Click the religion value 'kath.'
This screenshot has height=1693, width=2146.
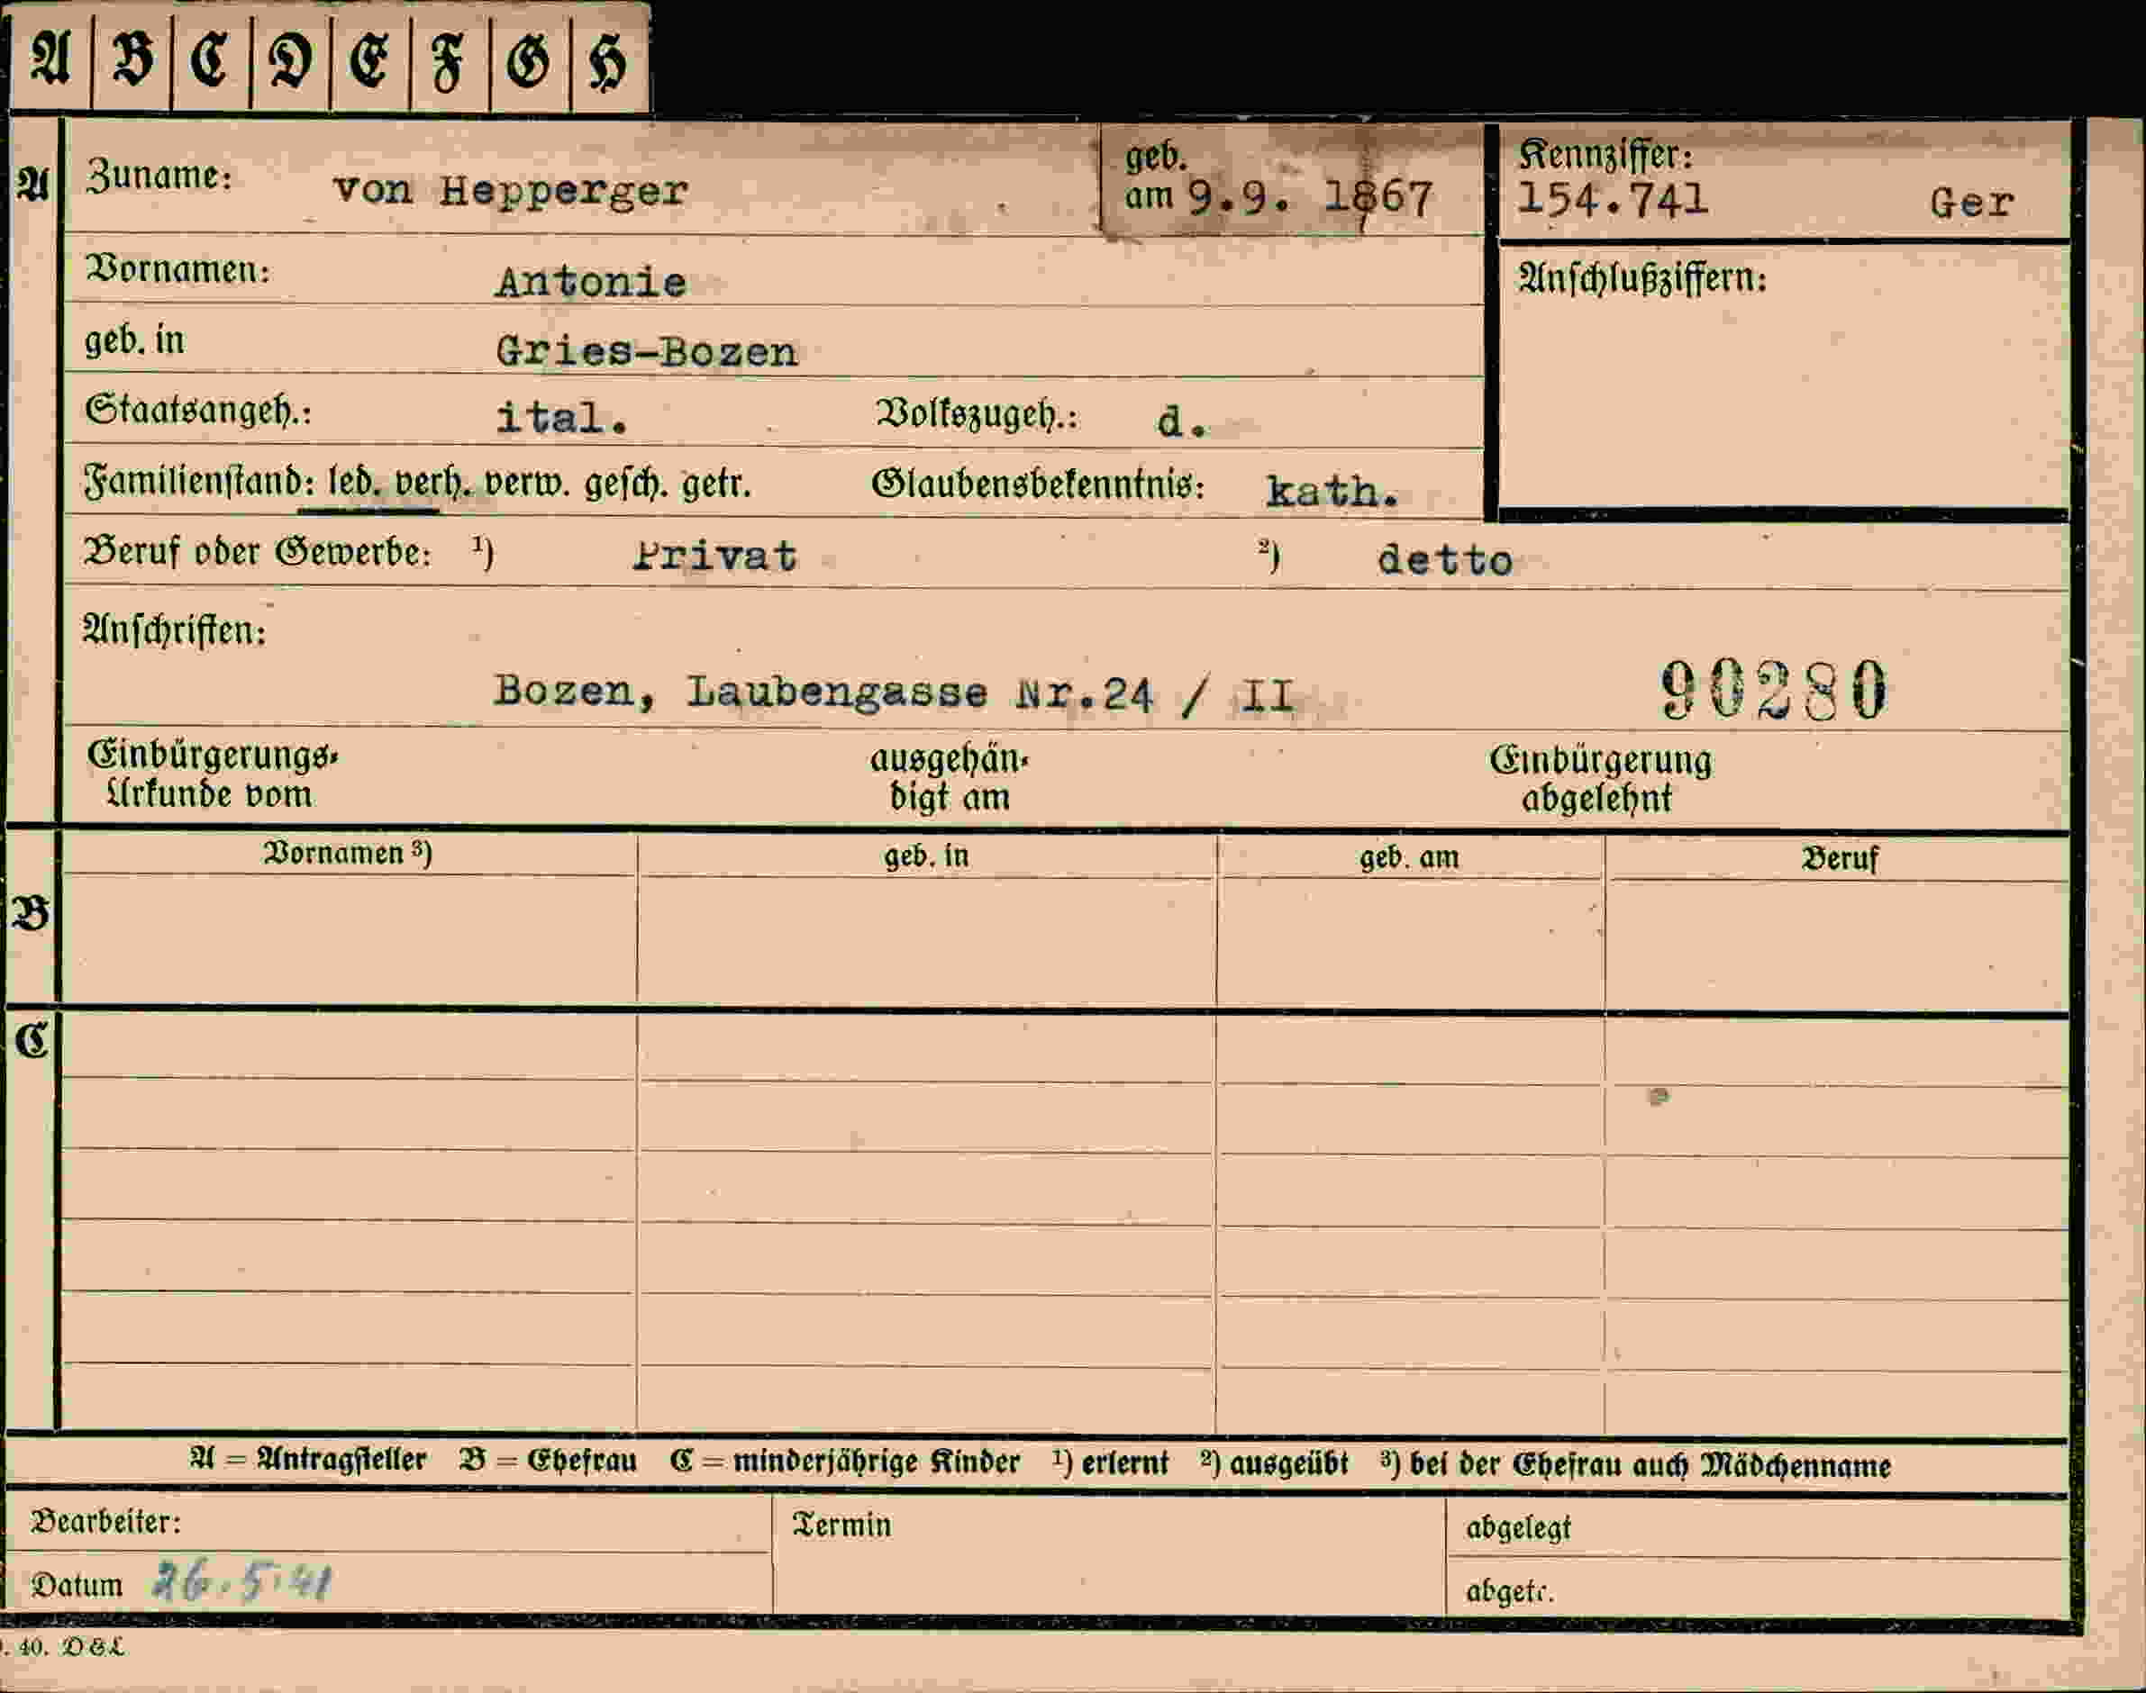[1332, 492]
